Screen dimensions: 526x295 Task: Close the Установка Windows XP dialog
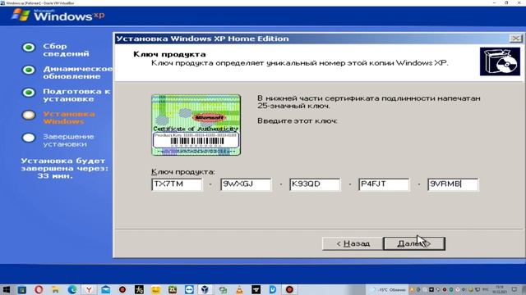click(x=515, y=39)
